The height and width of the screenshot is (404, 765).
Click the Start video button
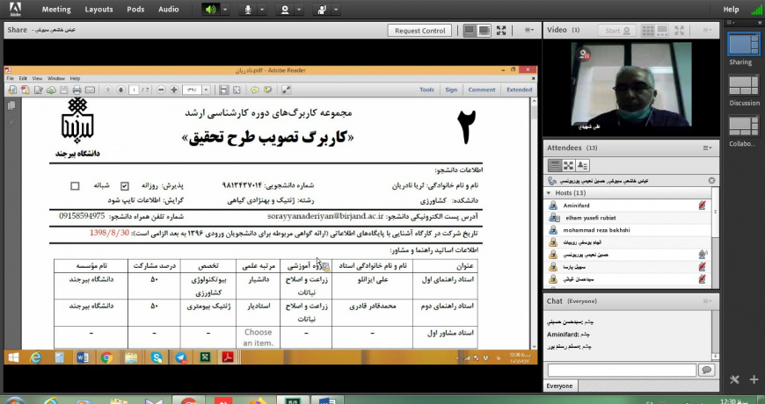coord(617,30)
